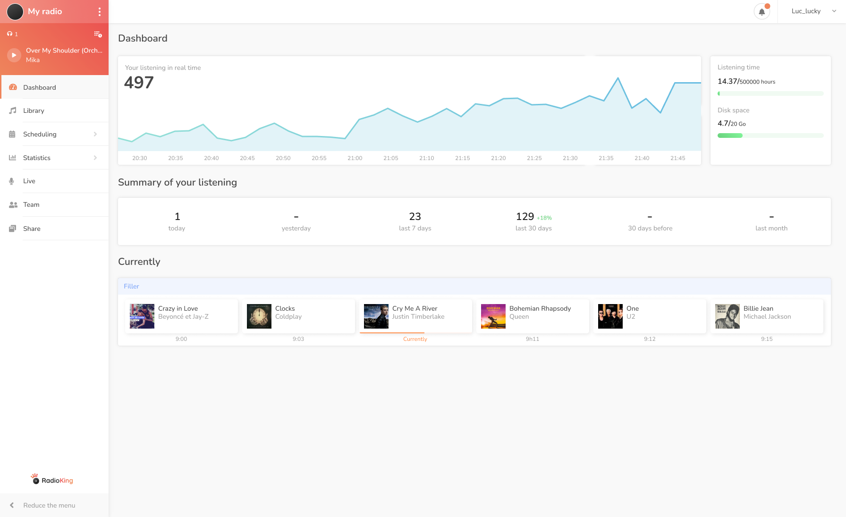Click the 9h11 time marker
Viewport: 846px width, 517px height.
(533, 339)
